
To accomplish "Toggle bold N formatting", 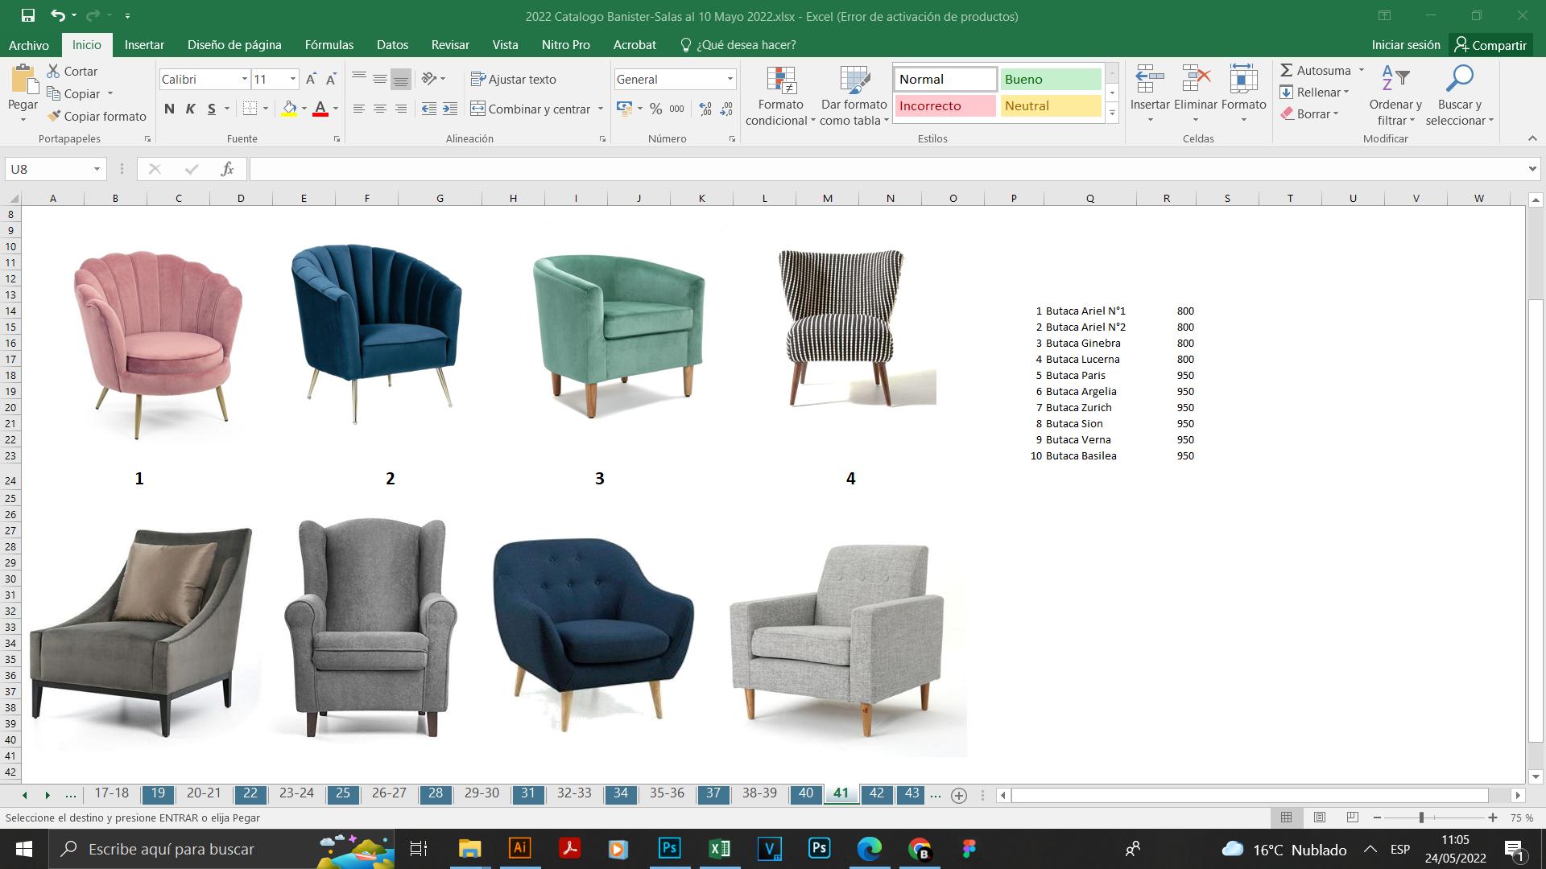I will [x=169, y=109].
